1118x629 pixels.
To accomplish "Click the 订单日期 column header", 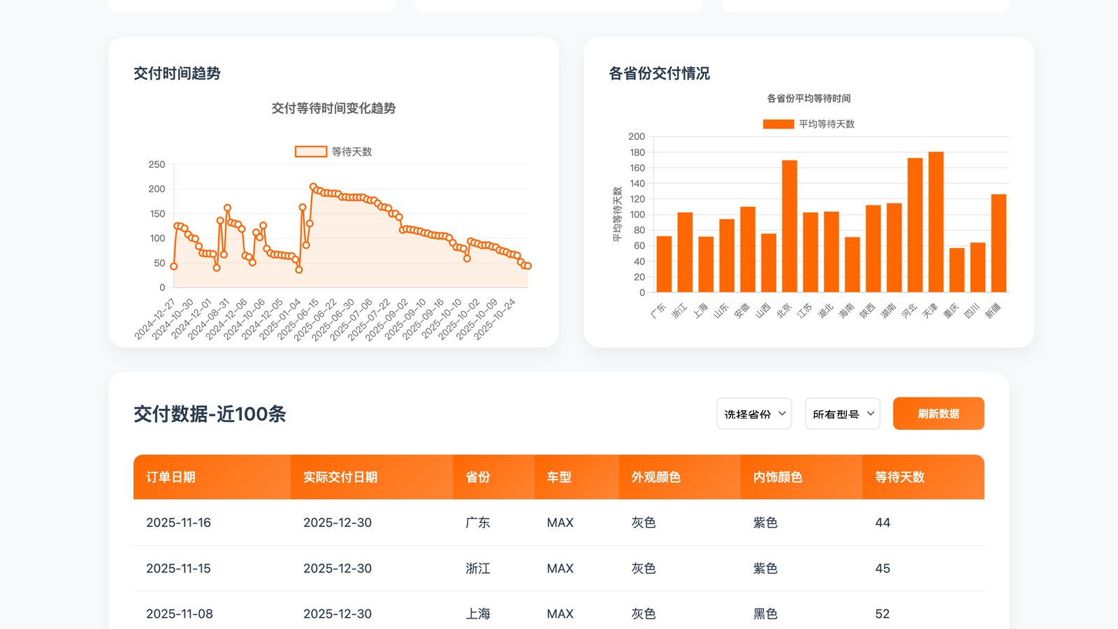I will 212,477.
